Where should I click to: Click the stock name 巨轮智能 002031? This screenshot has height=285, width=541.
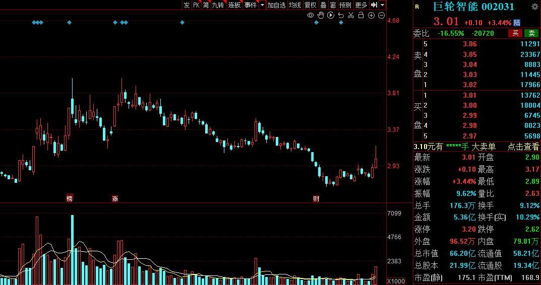coord(474,7)
